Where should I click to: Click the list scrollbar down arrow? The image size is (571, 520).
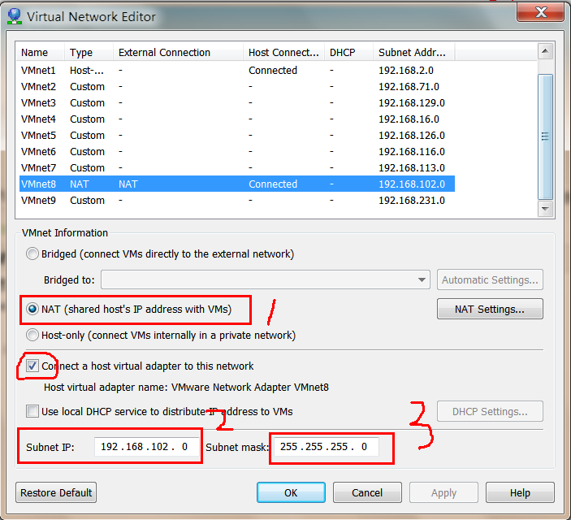click(x=546, y=208)
